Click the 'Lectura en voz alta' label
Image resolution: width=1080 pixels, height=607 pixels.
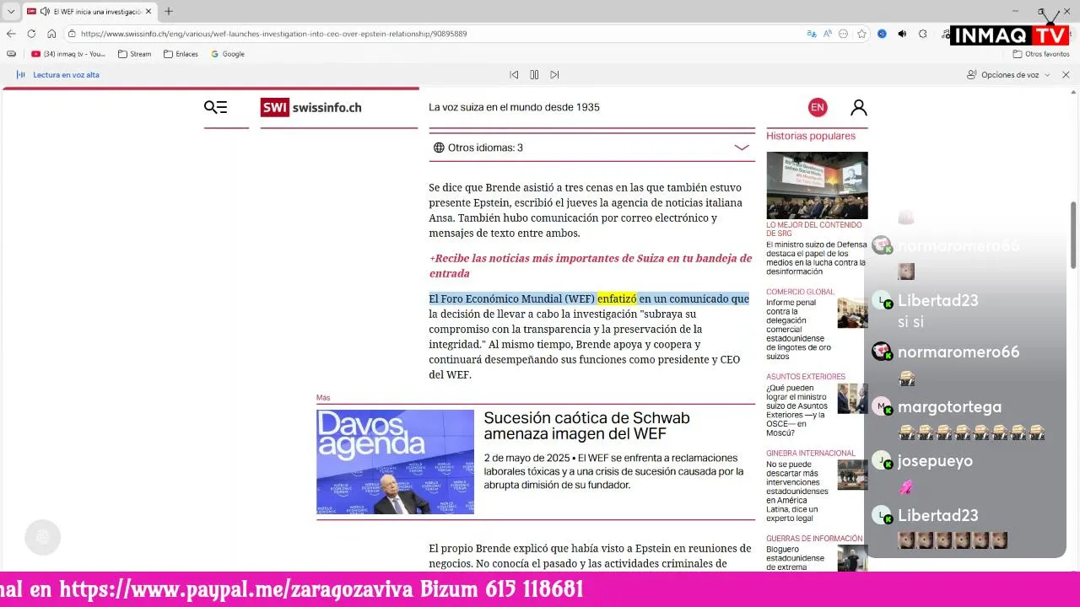66,75
